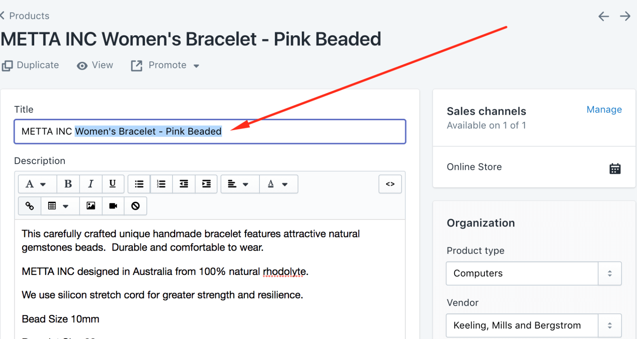
Task: Clear formatting in the description editor
Action: click(x=135, y=206)
